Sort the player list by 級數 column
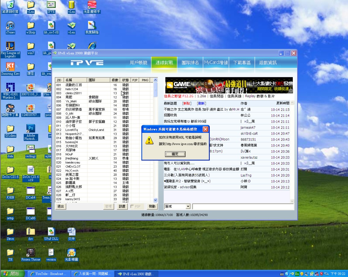Image resolution: width=348 pixels, height=277 pixels. point(115,80)
